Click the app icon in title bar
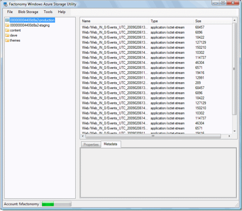242x211 pixels. coord(6,4)
